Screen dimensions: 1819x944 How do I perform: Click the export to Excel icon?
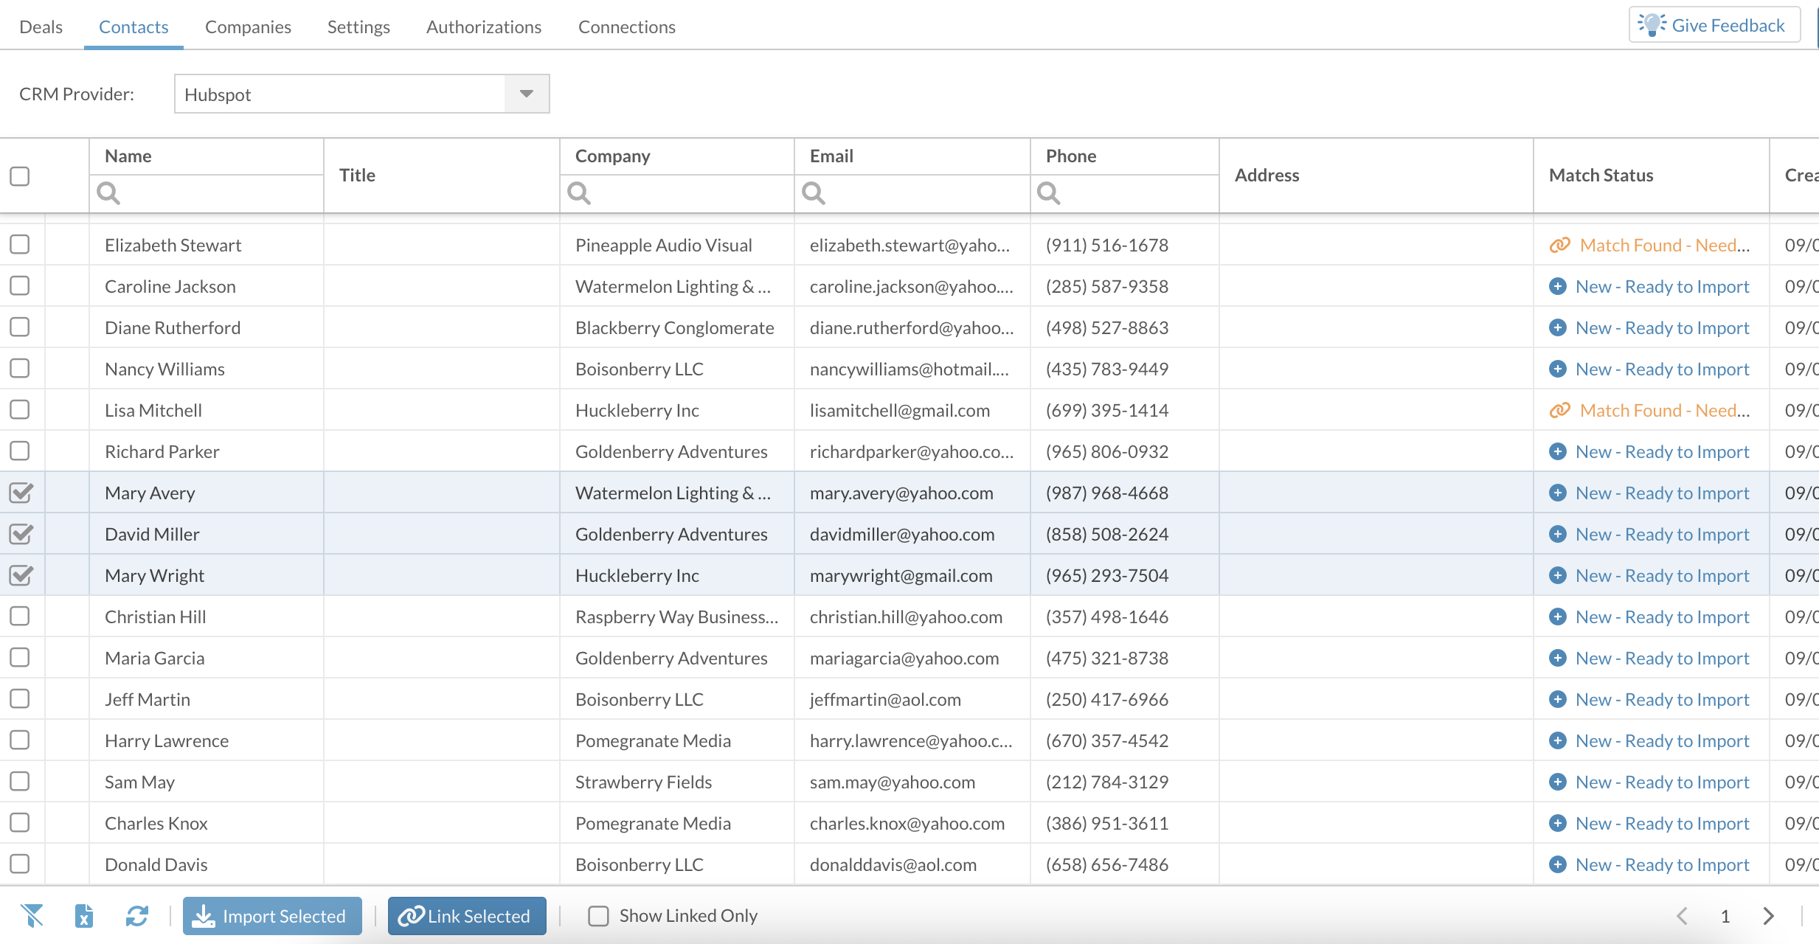click(84, 915)
